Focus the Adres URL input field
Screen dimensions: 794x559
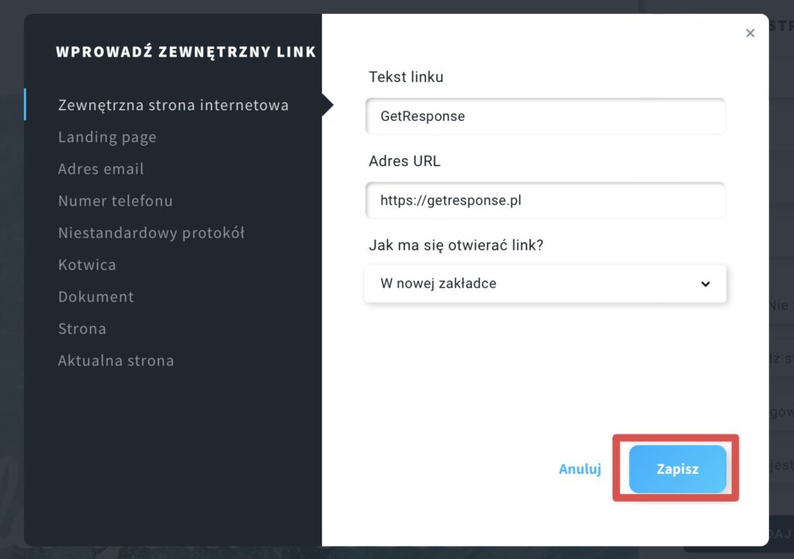(x=545, y=201)
